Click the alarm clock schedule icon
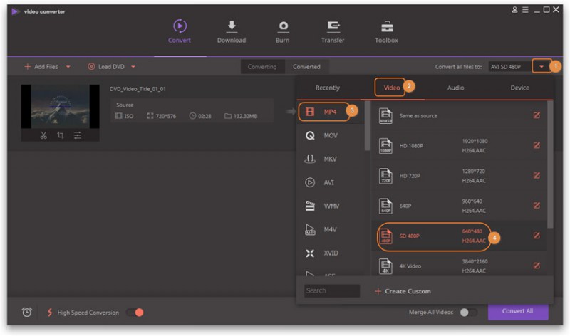Viewport: 570px width, 336px height. (27, 313)
